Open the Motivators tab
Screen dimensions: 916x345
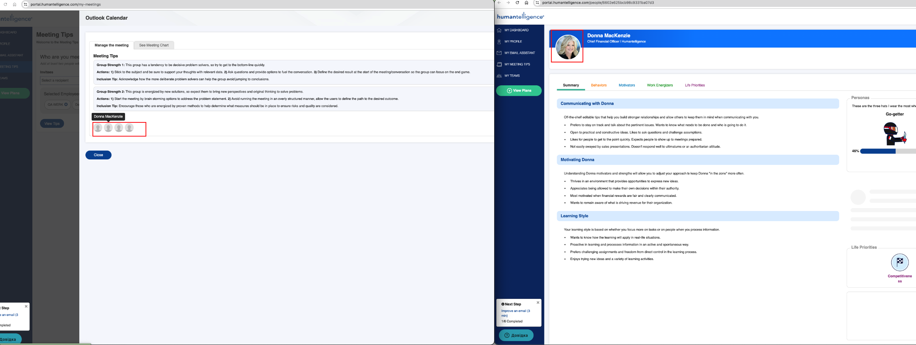(627, 85)
